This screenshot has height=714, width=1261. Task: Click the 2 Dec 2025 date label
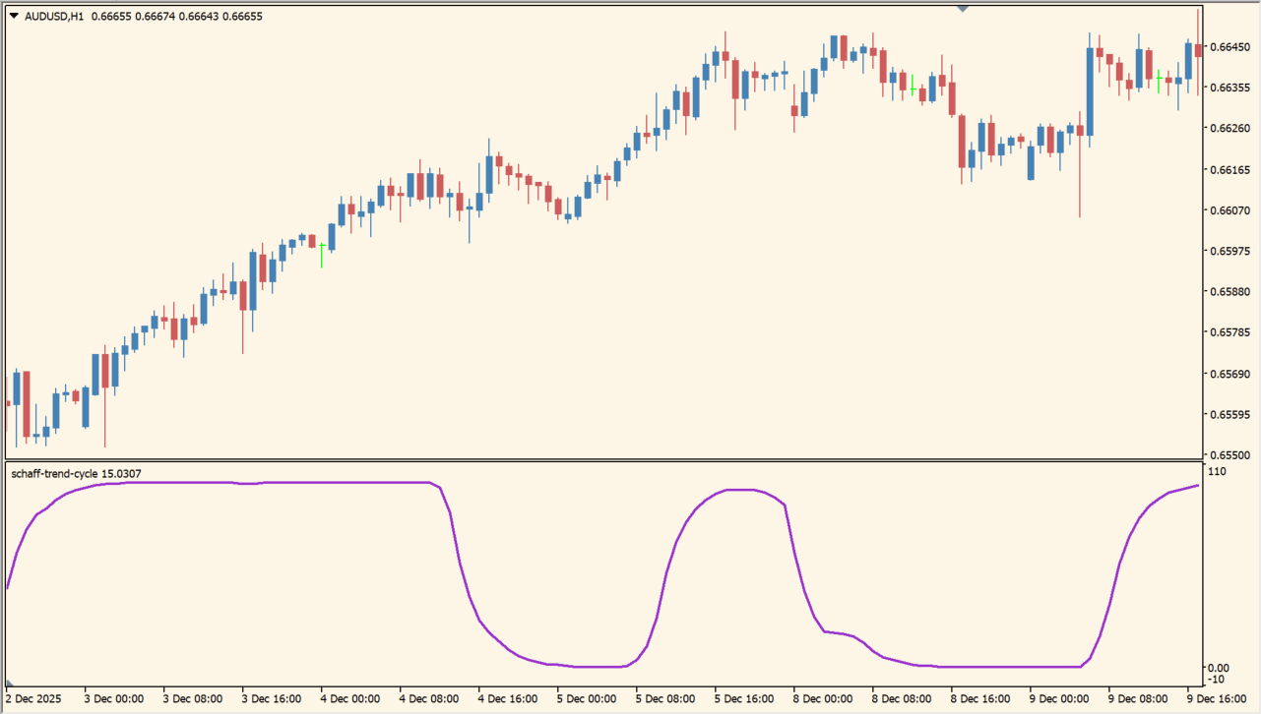33,699
